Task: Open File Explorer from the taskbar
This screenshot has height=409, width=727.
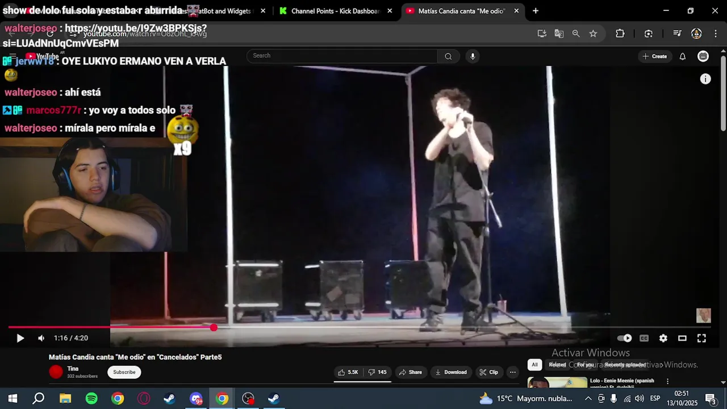Action: click(65, 398)
